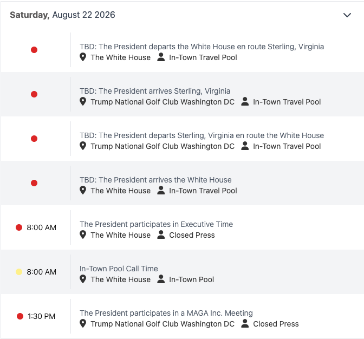Click person icon in departs Sterling event row
364x339 pixels.
(245, 146)
